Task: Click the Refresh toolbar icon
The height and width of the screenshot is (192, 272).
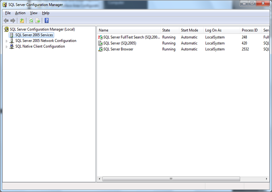Action: (x=31, y=21)
